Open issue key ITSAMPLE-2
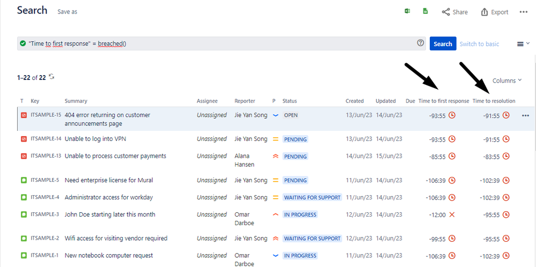Image resolution: width=536 pixels, height=267 pixels. click(x=45, y=239)
